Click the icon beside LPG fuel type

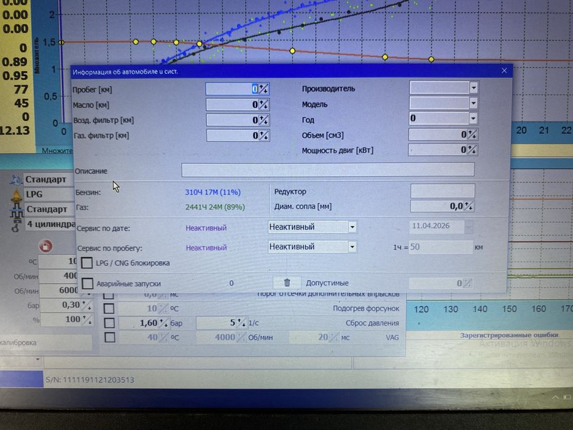point(17,195)
